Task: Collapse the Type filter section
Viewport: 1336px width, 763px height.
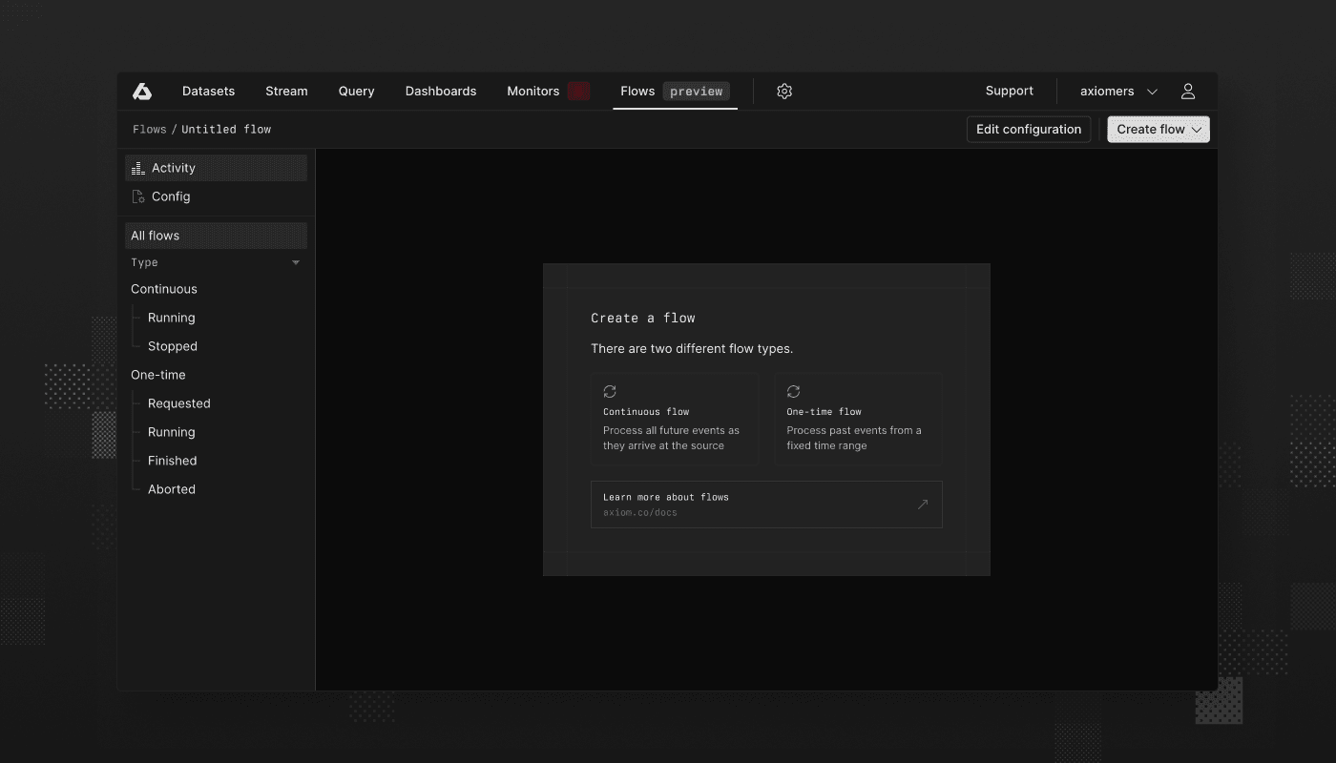Action: [x=295, y=261]
